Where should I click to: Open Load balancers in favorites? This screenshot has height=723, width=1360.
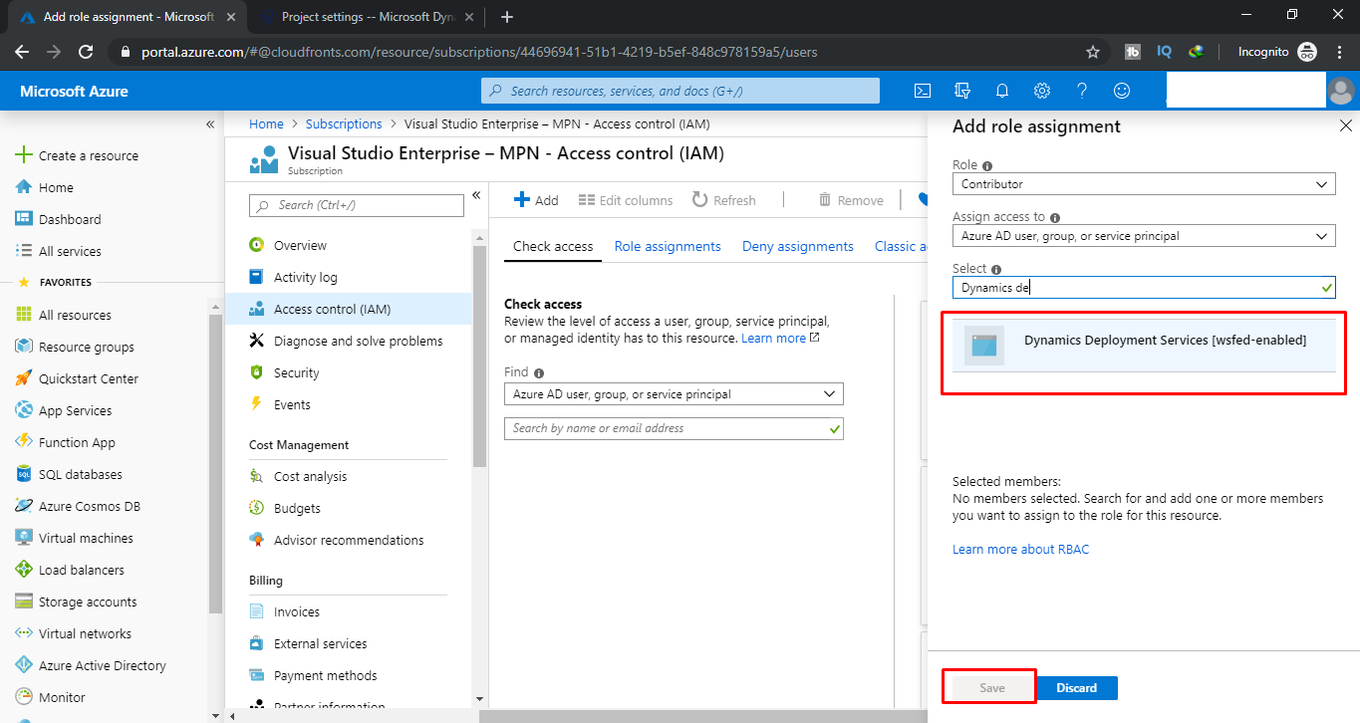tap(82, 570)
